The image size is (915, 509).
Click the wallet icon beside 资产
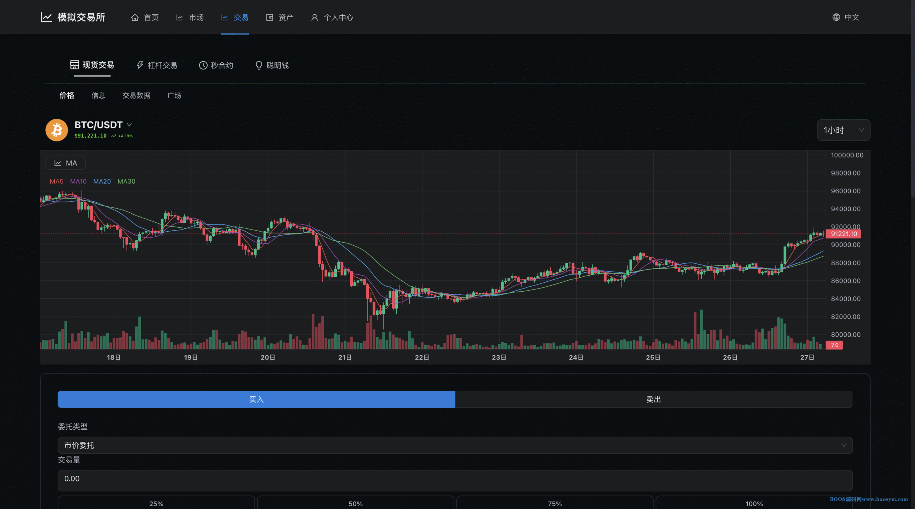pos(269,18)
